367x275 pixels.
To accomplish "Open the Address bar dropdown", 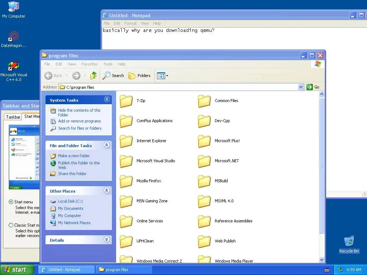I will pos(301,87).
